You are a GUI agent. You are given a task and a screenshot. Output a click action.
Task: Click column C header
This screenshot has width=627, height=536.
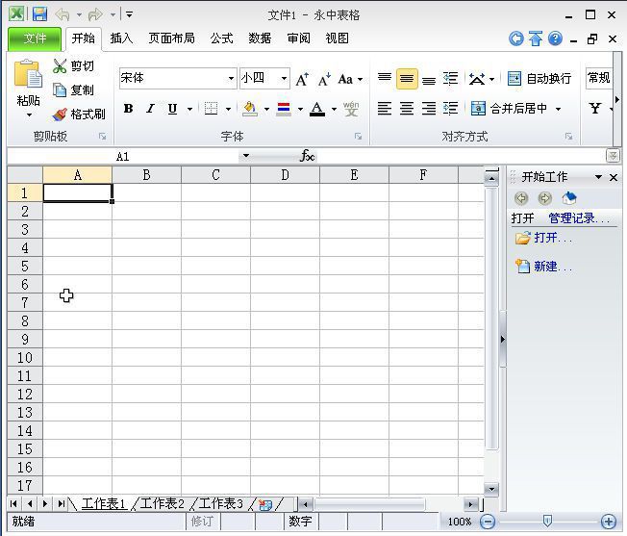click(x=216, y=175)
